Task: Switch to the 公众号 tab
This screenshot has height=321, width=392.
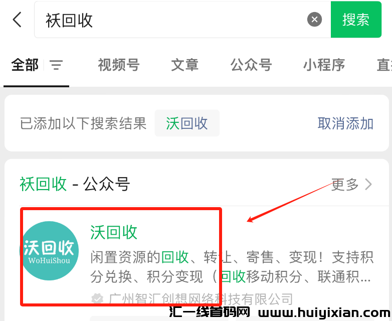Action: tap(251, 65)
